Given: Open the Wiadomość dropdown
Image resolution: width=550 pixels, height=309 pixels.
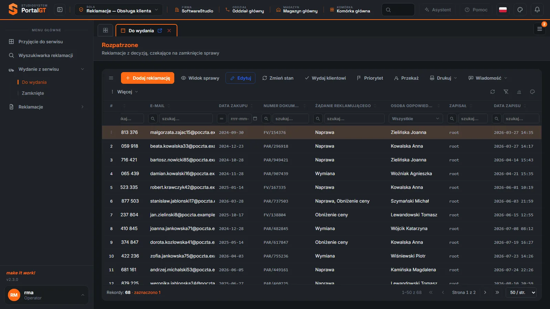Looking at the screenshot, I should tap(488, 78).
